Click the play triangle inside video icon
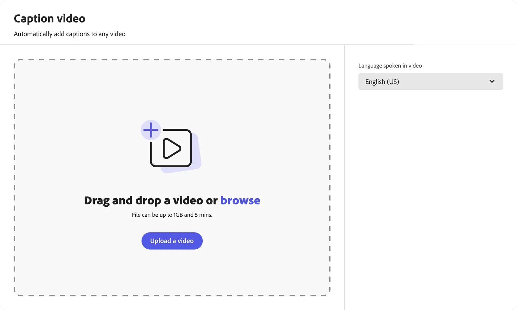 click(171, 149)
